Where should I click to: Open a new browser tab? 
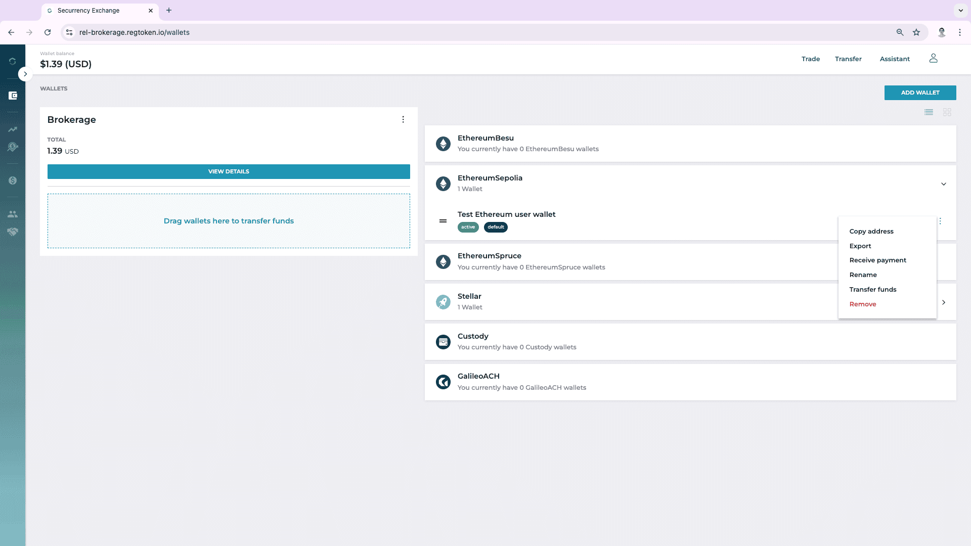pyautogui.click(x=169, y=10)
